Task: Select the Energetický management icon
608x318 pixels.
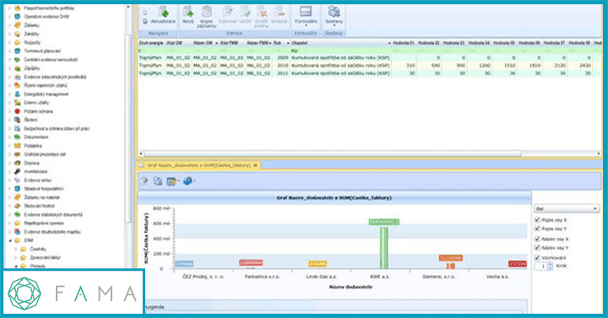Action: 18,94
